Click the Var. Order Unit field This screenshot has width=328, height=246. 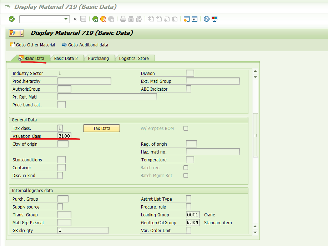click(x=188, y=230)
